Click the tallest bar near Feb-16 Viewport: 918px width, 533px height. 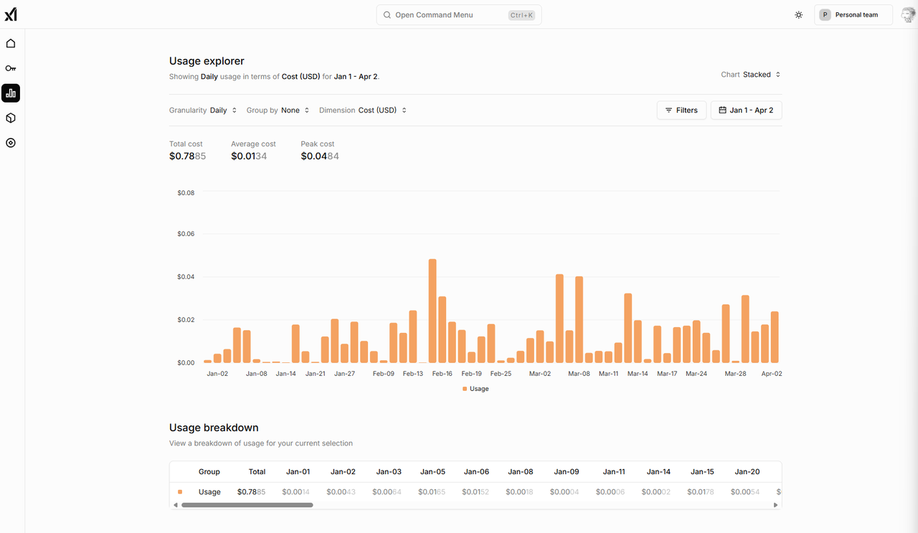[x=432, y=311]
